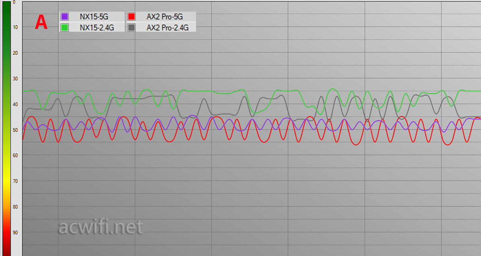Viewport: 481px width, 256px height.
Task: Click the 60 value on signal scale
Action: (15, 156)
